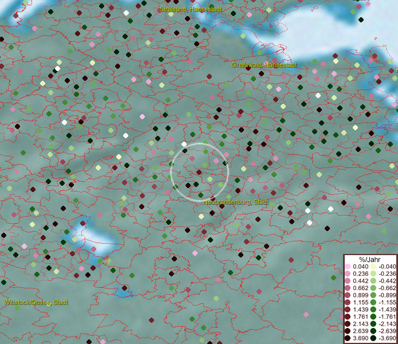
Task: Select the Neubrandenburg, Stadt label
Action: [236, 202]
